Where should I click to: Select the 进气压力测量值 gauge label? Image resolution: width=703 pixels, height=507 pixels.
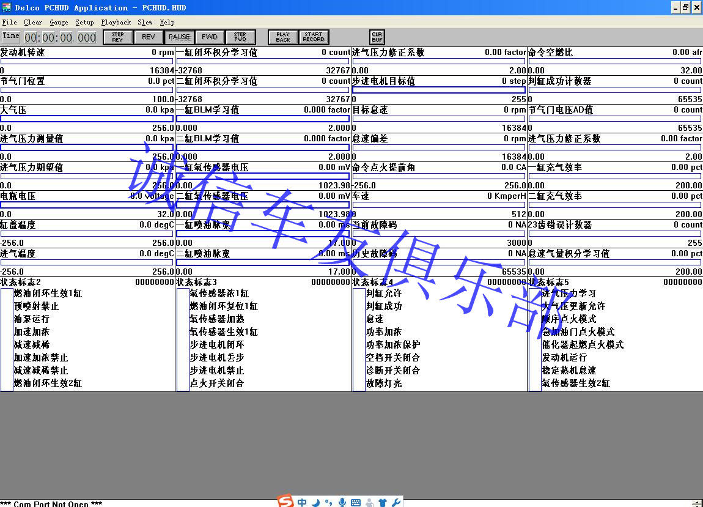point(31,139)
